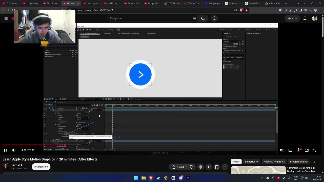The height and width of the screenshot is (182, 324).
Task: Open video quality settings gear
Action: (298, 150)
